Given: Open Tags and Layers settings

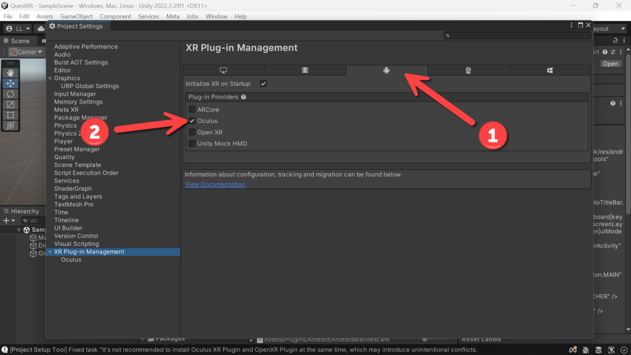Looking at the screenshot, I should click(x=78, y=197).
